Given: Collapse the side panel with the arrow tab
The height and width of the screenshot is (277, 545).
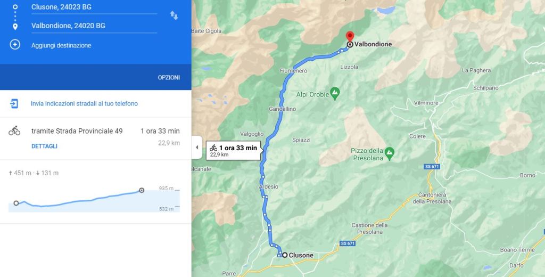Looking at the screenshot, I should click(x=197, y=147).
